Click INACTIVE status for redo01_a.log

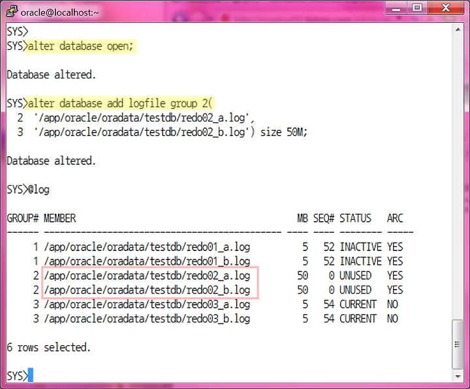coord(360,247)
